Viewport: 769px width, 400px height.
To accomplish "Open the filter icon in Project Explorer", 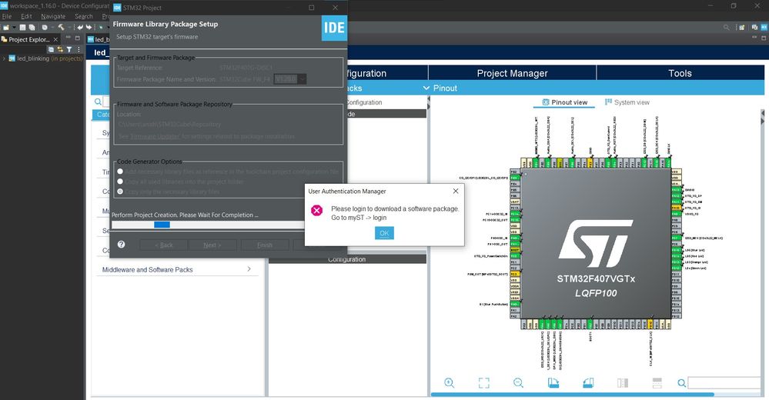I will point(69,49).
